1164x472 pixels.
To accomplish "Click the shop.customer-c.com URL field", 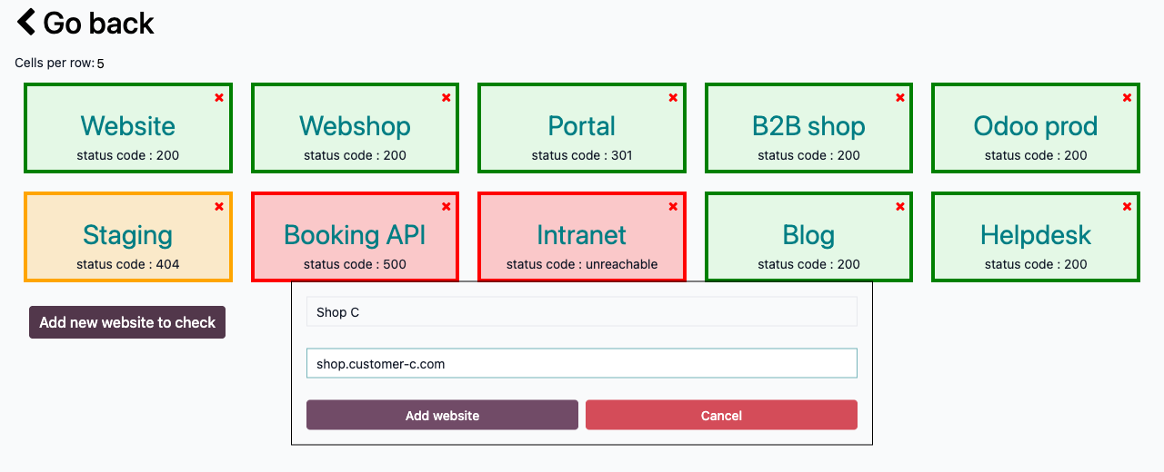I will (x=582, y=363).
